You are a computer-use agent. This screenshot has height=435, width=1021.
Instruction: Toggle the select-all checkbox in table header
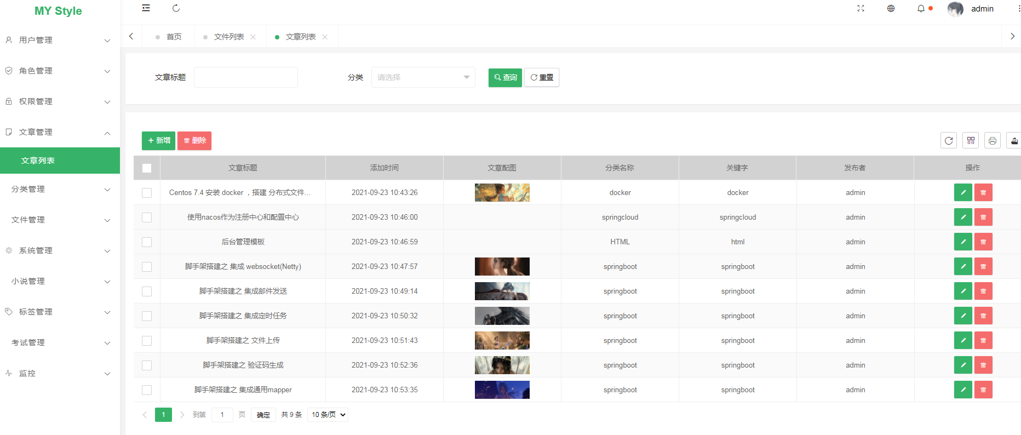pyautogui.click(x=147, y=168)
